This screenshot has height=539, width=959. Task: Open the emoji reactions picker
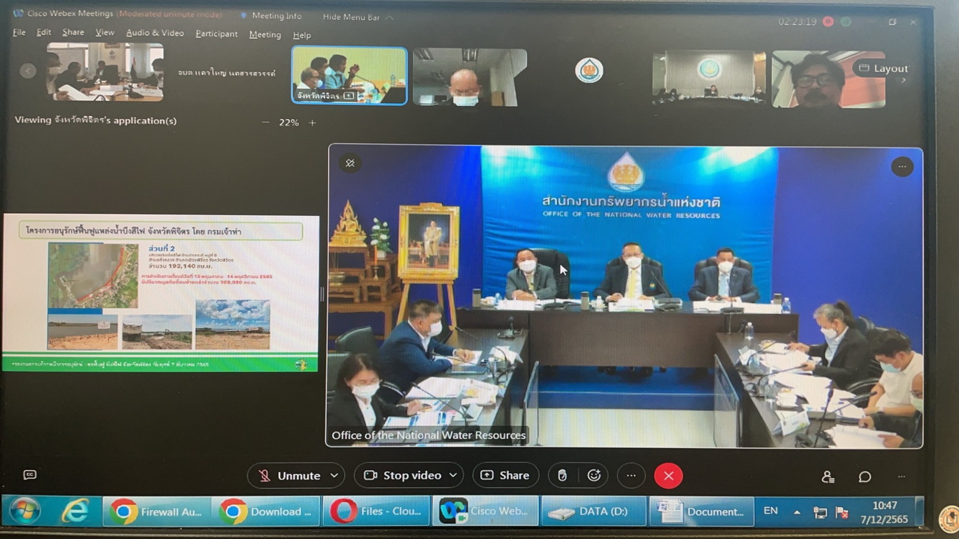coord(594,476)
